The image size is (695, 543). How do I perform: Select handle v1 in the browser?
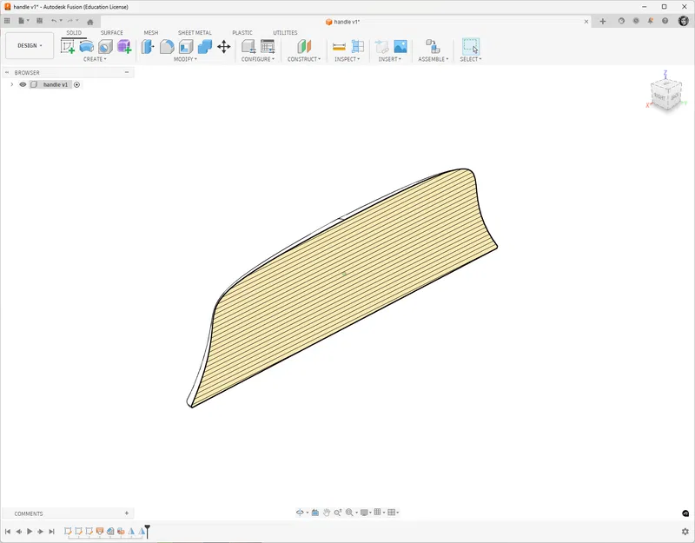coord(56,84)
